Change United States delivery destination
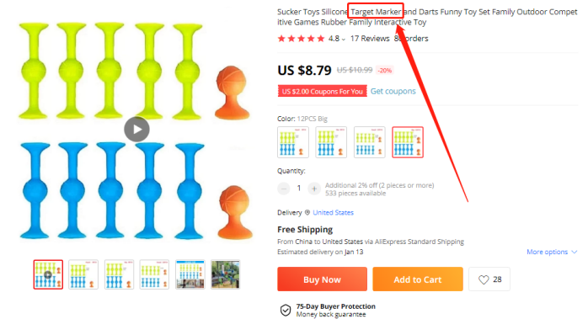 [x=333, y=212]
